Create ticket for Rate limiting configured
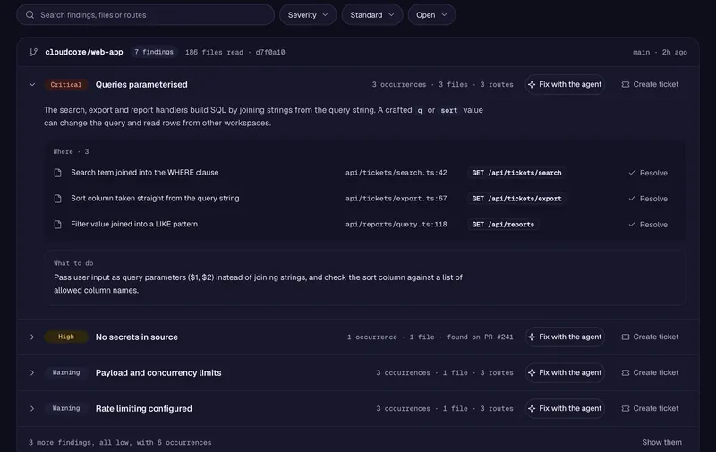Image resolution: width=716 pixels, height=452 pixels. click(x=651, y=409)
